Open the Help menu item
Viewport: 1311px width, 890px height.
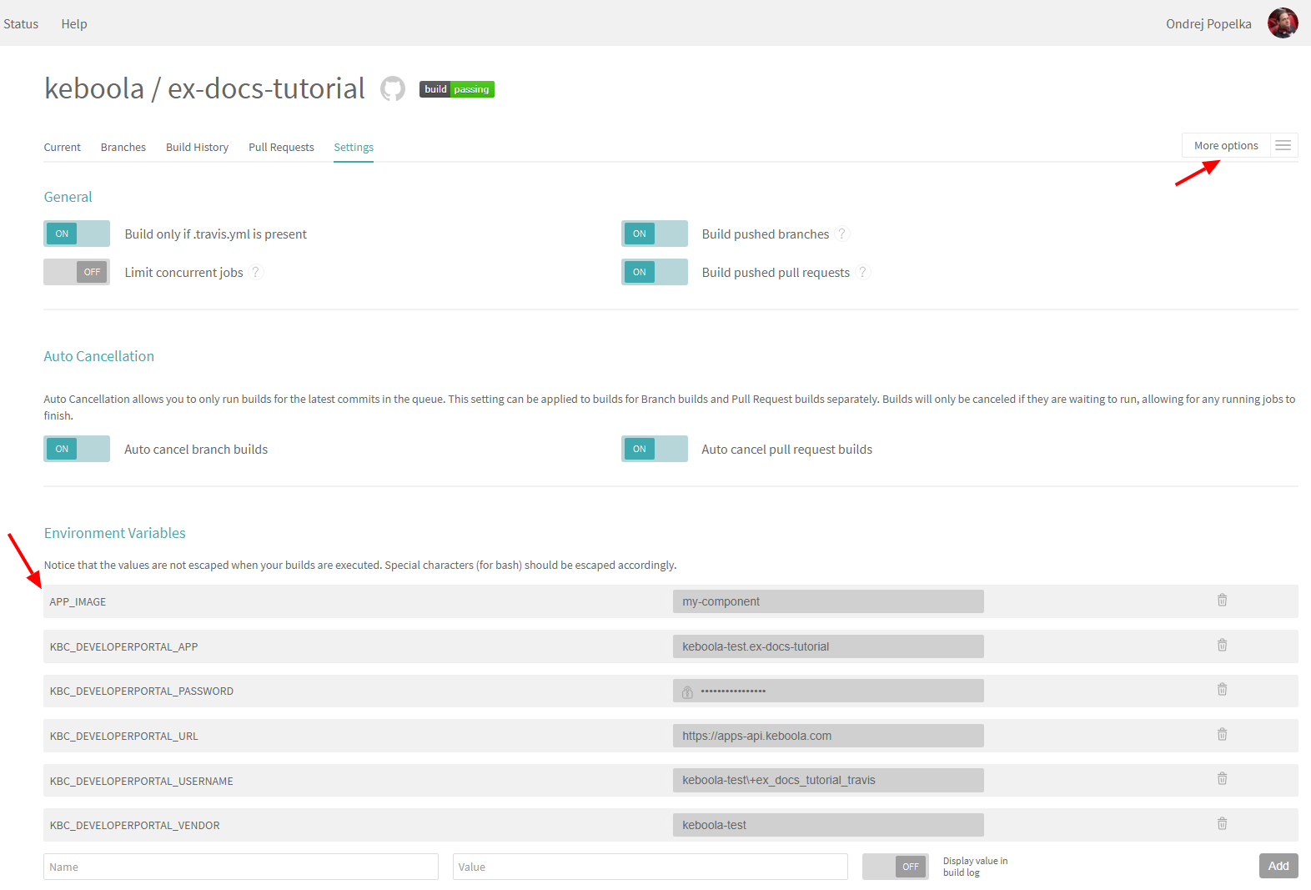pos(74,23)
